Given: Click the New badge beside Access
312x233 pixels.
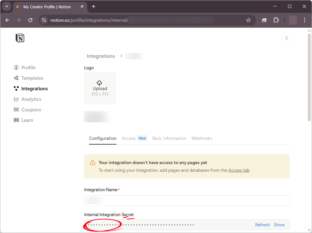Looking at the screenshot, I should [x=142, y=138].
